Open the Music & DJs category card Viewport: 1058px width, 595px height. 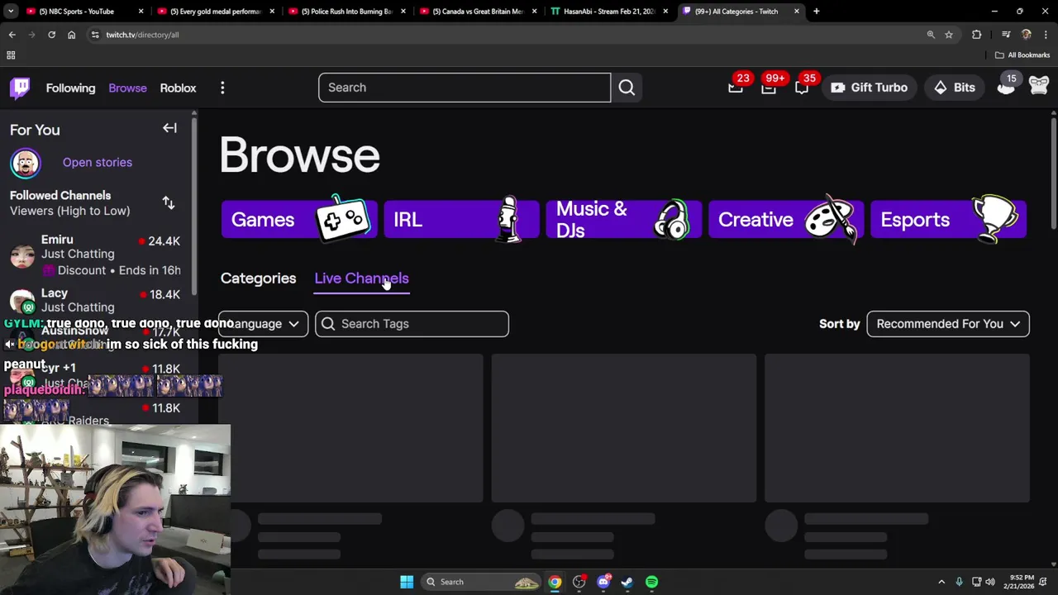(624, 220)
